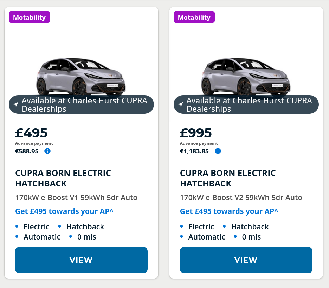The width and height of the screenshot is (329, 288).
Task: Click Motability badge on the £495 card
Action: click(29, 17)
